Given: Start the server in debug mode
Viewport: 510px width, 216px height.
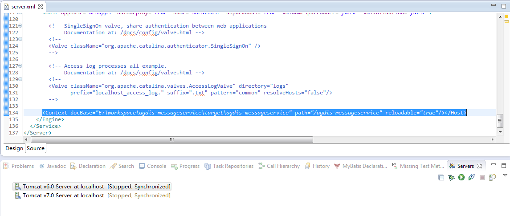Looking at the screenshot, I should pyautogui.click(x=451, y=177).
